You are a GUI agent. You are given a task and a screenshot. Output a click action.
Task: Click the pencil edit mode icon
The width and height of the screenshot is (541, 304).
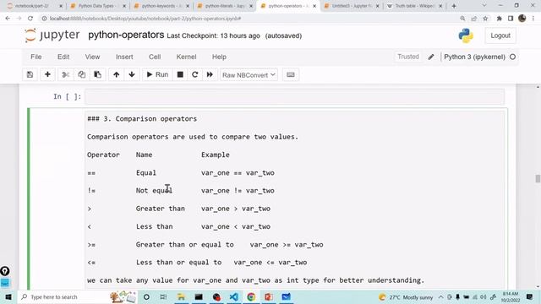431,57
